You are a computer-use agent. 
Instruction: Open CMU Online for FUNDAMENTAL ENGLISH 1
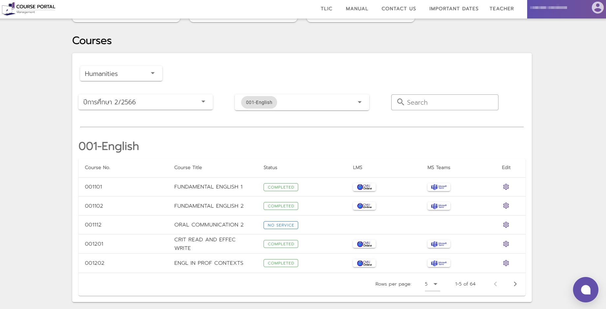click(364, 187)
